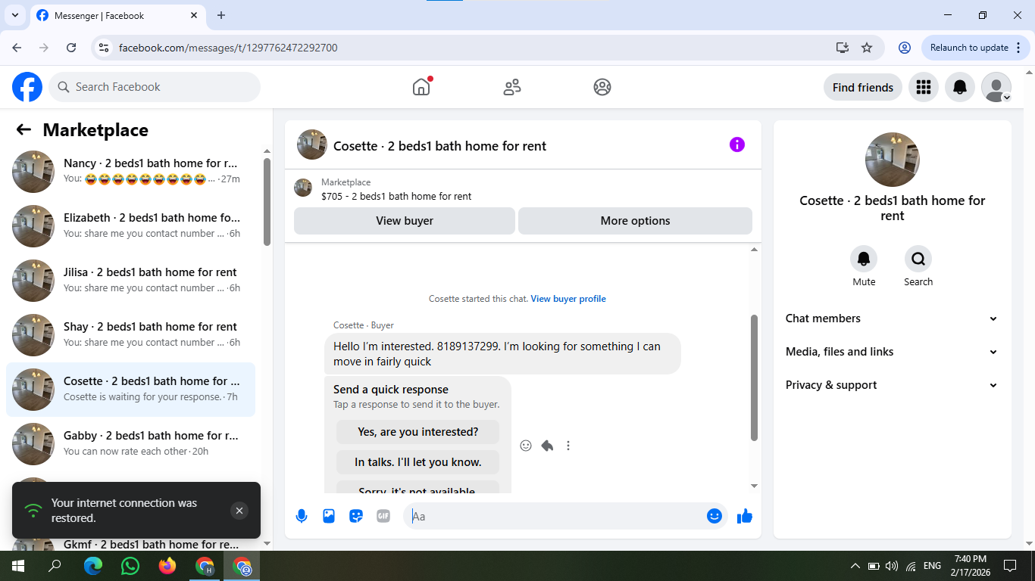1035x581 pixels.
Task: Reply to Cosette's message with the arrow
Action: point(547,446)
